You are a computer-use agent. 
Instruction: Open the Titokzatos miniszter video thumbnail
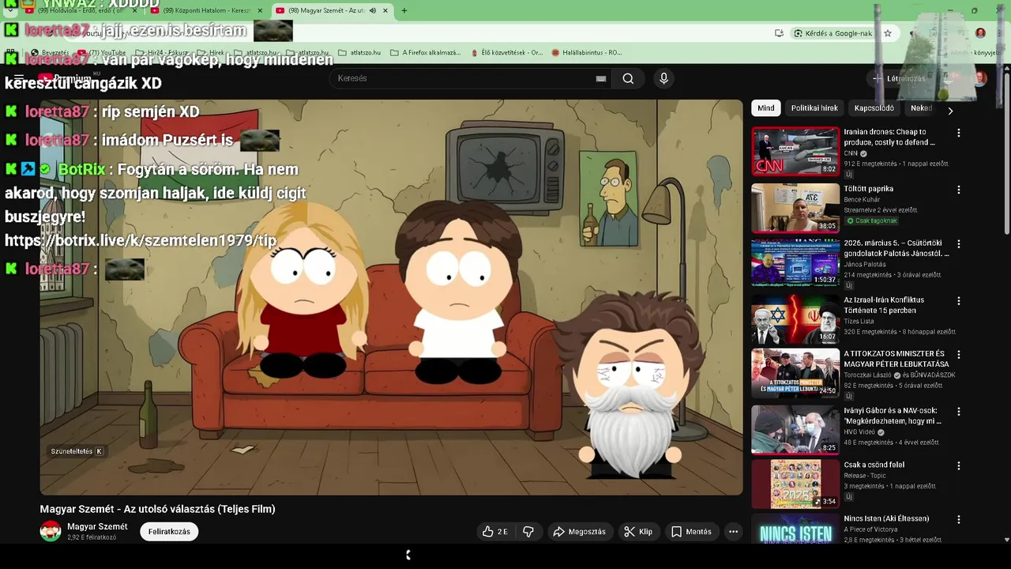click(x=795, y=372)
